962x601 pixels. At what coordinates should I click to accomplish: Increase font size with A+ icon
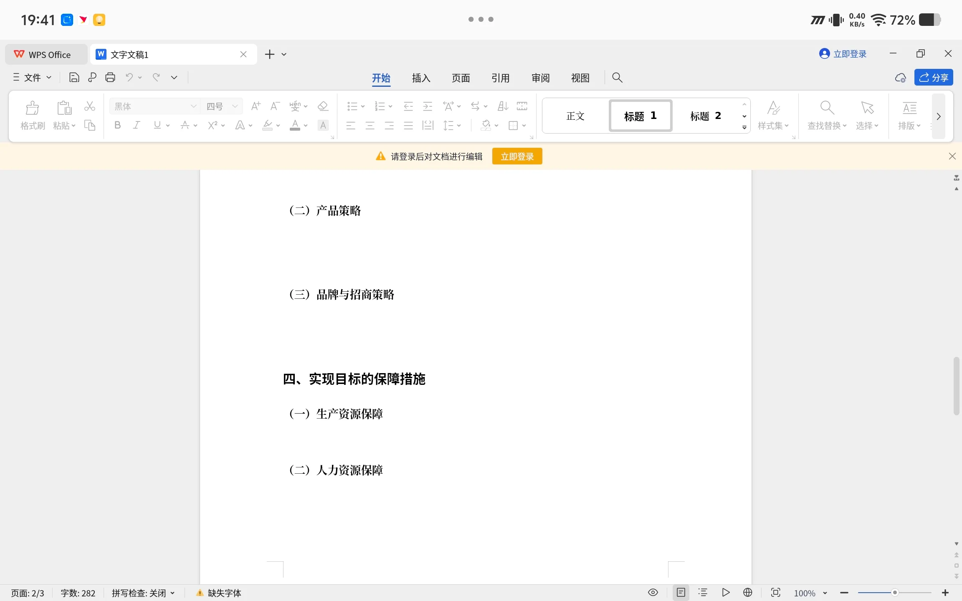click(256, 106)
